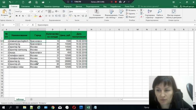Screen dimensions: 196x110
Task: Expand the Name Box dropdown arrow
Action: pyautogui.click(x=14, y=25)
